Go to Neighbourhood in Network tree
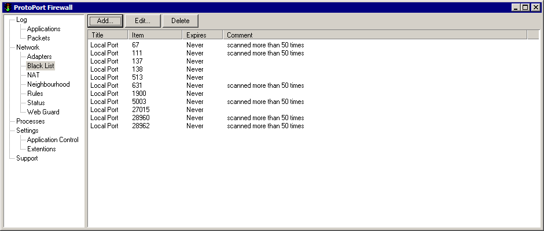 [48, 84]
